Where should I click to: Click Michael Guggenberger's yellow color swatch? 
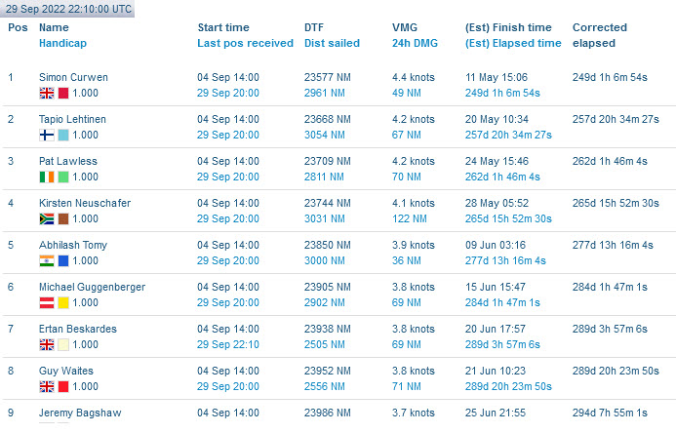(x=63, y=302)
